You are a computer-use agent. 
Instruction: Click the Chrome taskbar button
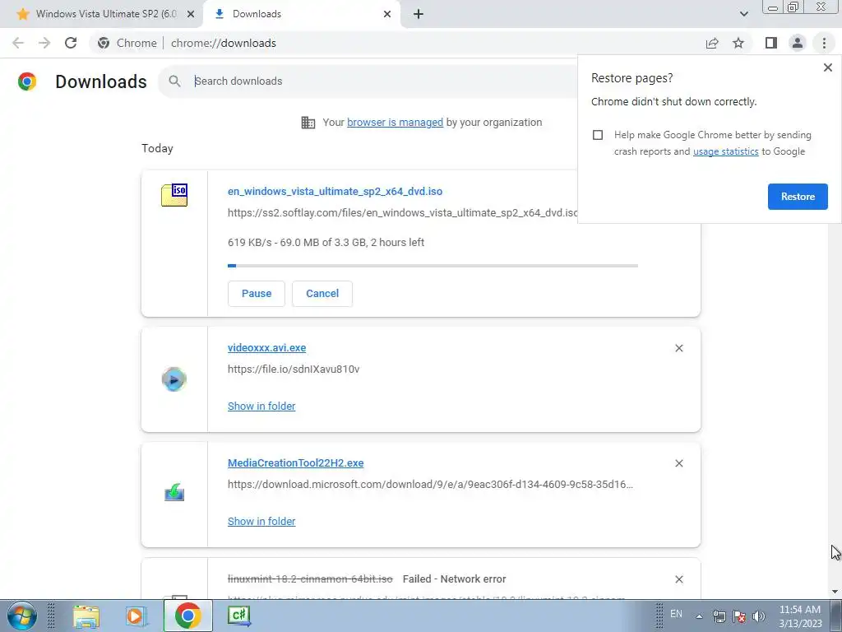188,616
